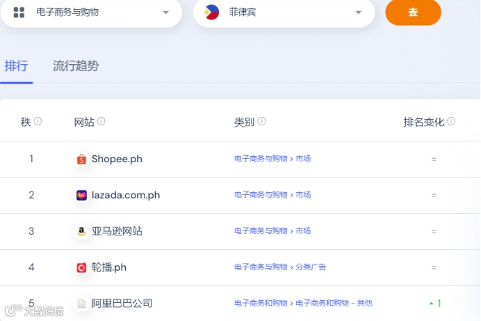
Task: Click the Amazon logo icon
Action: click(81, 231)
